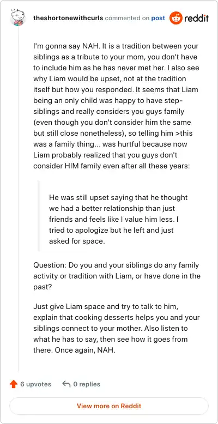Click the "0 replies" count label
Image resolution: width=218 pixels, height=424 pixels.
click(87, 384)
